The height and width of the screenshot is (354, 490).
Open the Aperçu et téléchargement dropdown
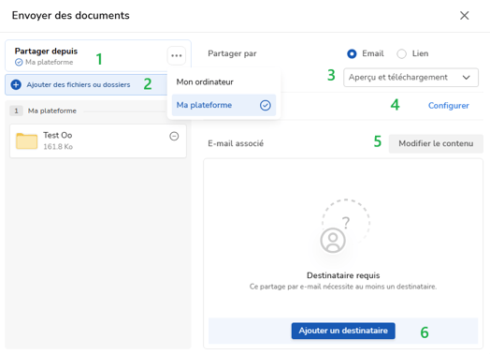click(x=411, y=78)
